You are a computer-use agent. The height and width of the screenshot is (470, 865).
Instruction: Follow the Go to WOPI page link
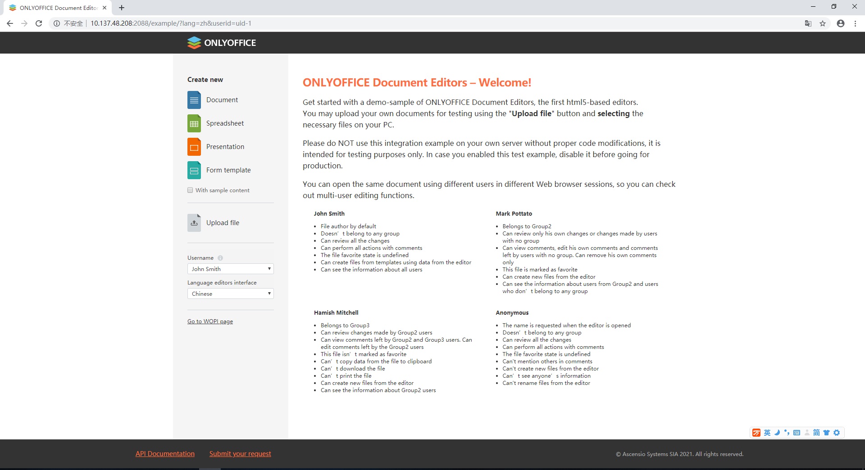(210, 321)
